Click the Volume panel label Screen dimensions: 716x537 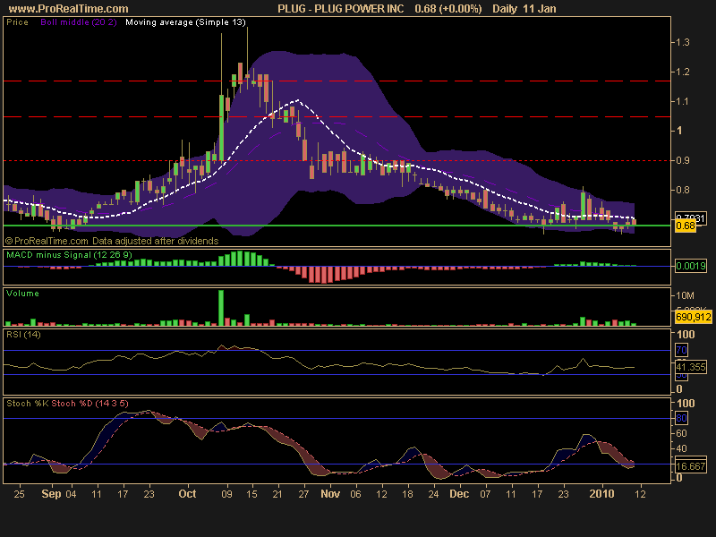point(22,294)
